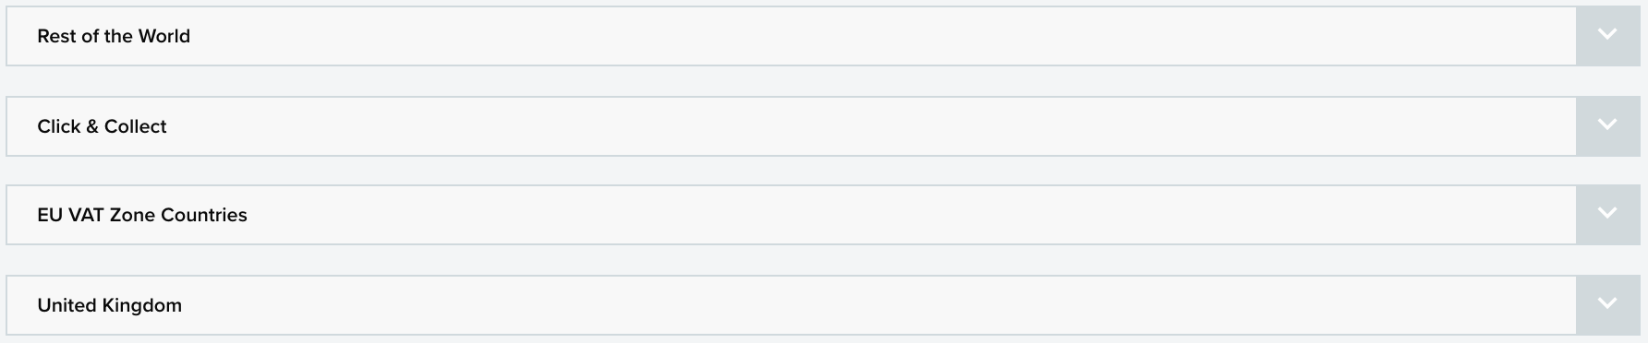
Task: Expand the EU VAT Zone Countries section
Action: (823, 215)
